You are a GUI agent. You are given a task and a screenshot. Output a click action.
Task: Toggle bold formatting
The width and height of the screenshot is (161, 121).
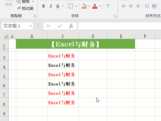pyautogui.click(x=44, y=6)
